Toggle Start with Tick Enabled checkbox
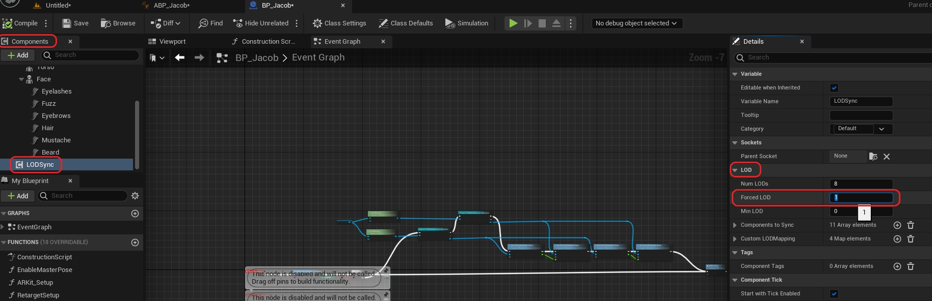This screenshot has height=301, width=932. tap(834, 294)
